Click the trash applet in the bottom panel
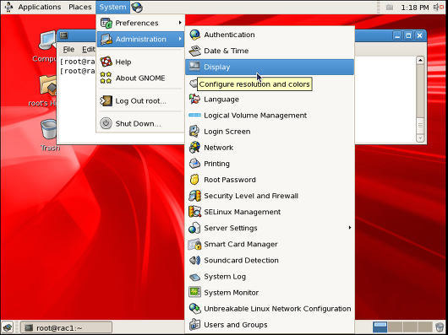Viewport: 448px width, 335px height. click(x=440, y=327)
